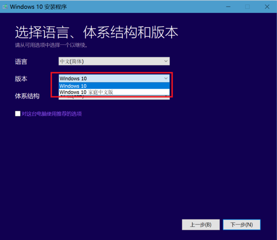Minimize the Windows 10 安装程序 window
The width and height of the screenshot is (277, 240).
[x=228, y=7]
